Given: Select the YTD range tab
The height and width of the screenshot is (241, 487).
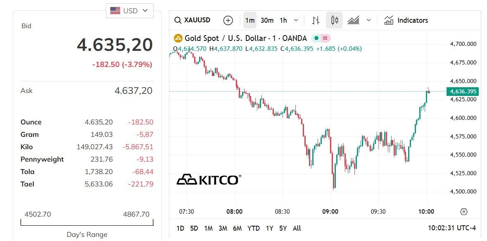Looking at the screenshot, I should pyautogui.click(x=254, y=228).
